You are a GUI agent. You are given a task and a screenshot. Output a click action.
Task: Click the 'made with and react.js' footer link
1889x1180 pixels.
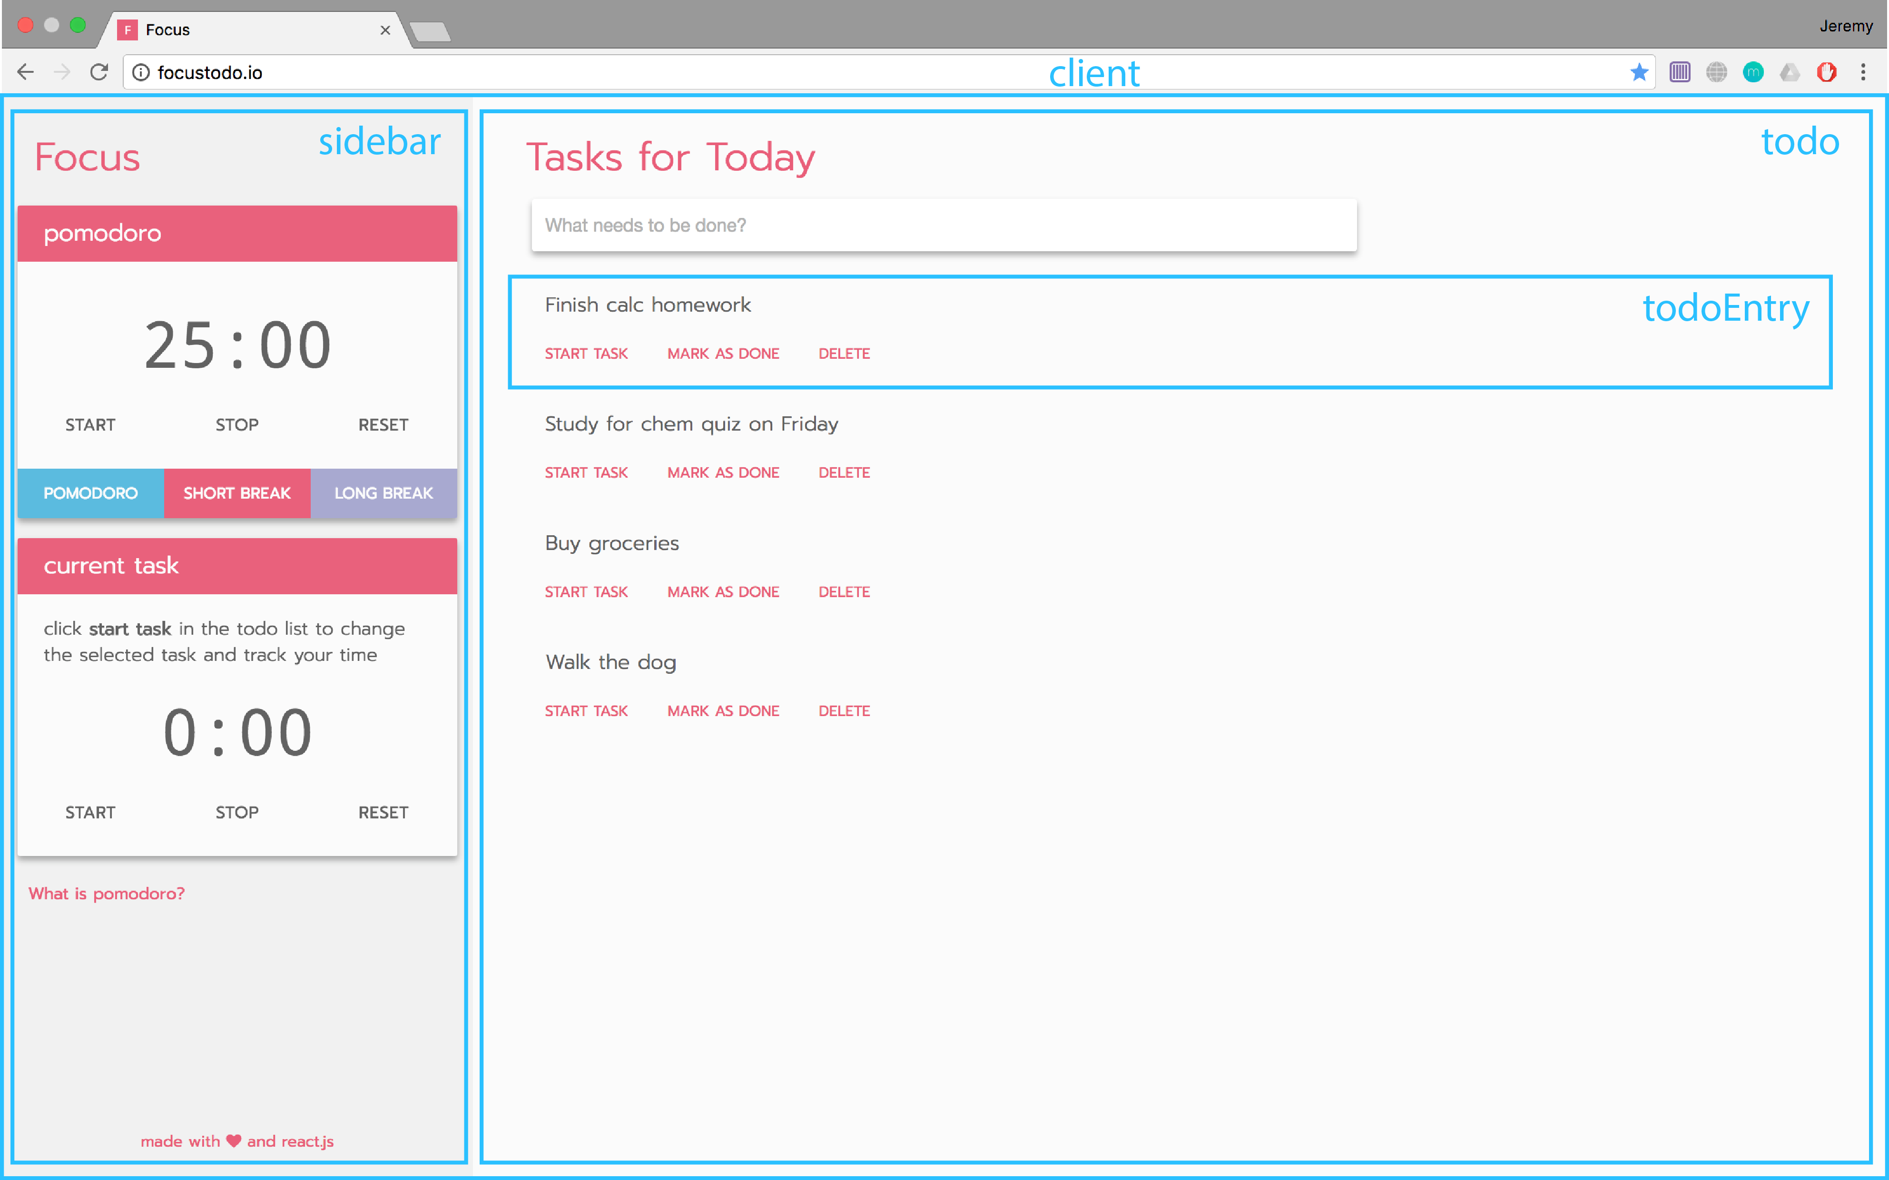click(237, 1141)
